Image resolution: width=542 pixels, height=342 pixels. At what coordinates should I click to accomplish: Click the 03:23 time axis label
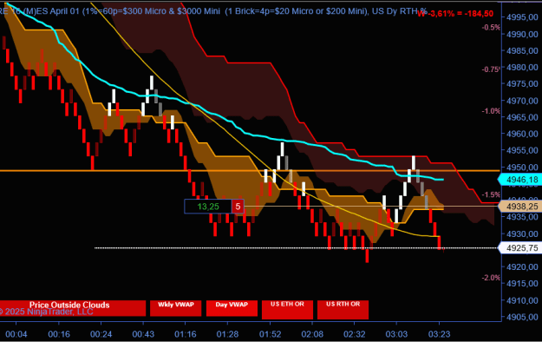pyautogui.click(x=440, y=334)
